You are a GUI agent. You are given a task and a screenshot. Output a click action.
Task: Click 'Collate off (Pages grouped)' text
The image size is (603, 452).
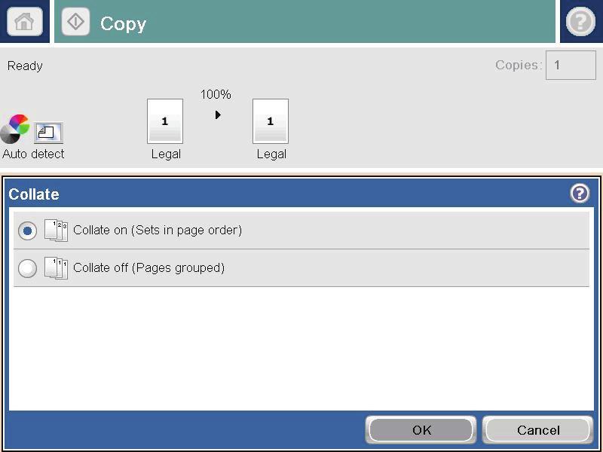pos(148,267)
